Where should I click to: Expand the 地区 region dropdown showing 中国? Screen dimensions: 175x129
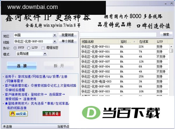click(55, 35)
